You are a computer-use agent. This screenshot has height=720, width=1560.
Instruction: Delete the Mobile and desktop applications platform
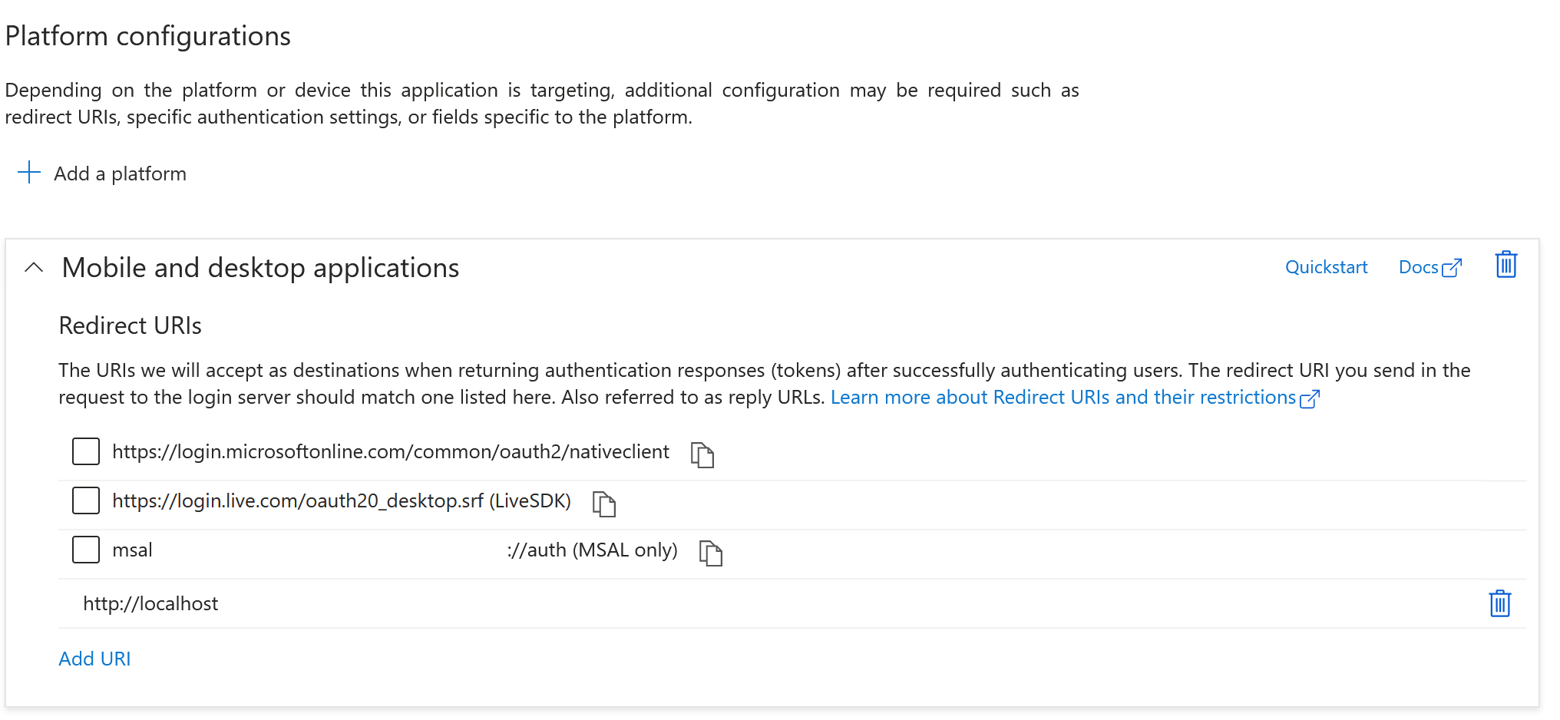click(1505, 265)
